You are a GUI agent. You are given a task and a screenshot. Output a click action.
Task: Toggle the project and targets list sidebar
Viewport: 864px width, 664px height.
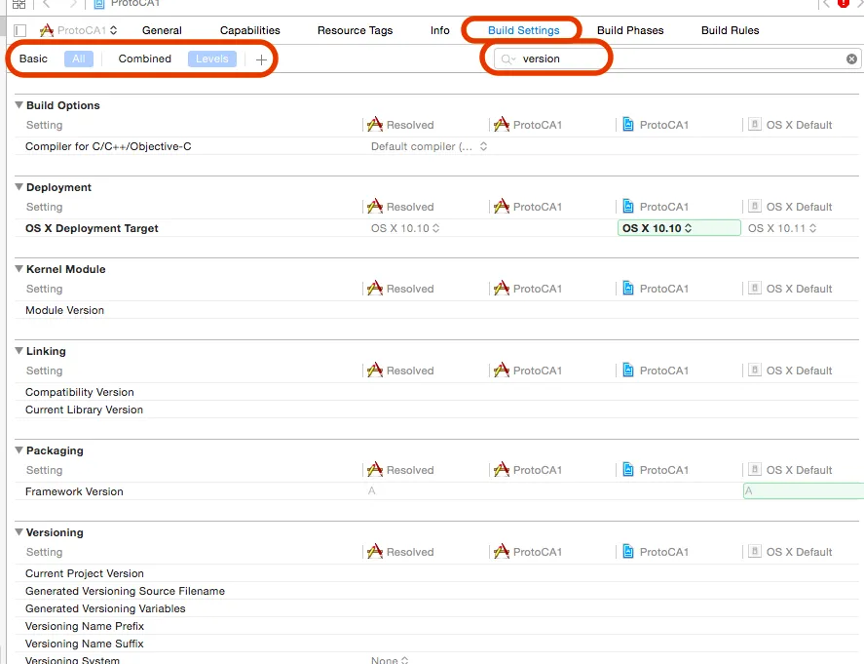[x=20, y=30]
